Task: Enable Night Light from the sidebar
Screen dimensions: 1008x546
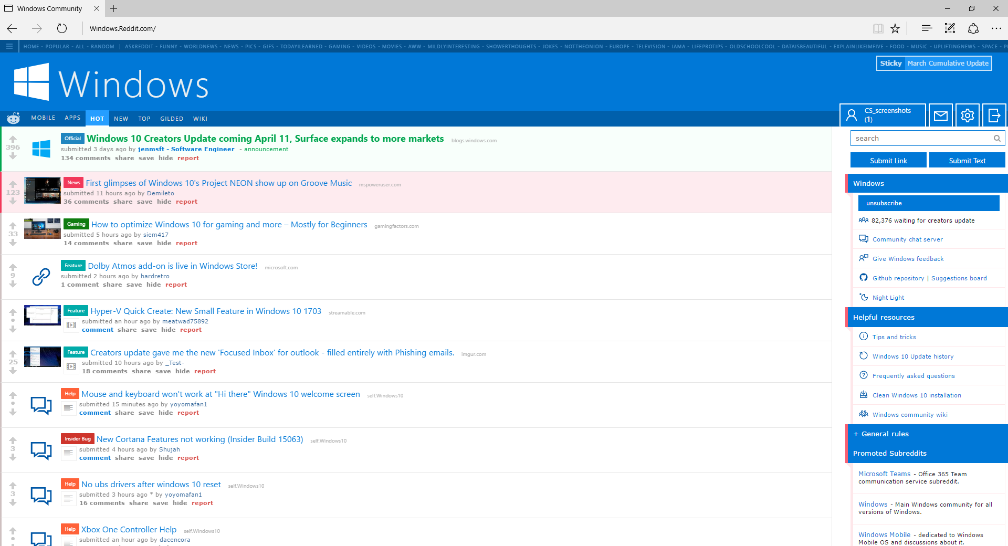Action: (888, 297)
